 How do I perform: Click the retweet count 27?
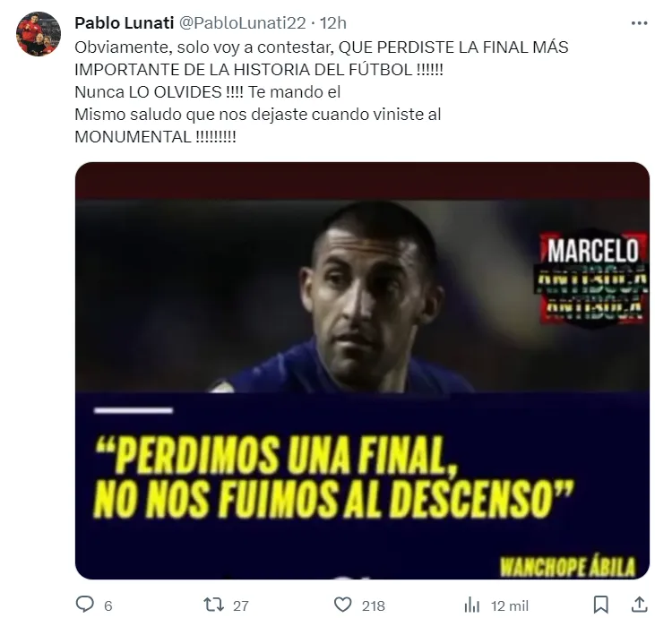coord(241,605)
